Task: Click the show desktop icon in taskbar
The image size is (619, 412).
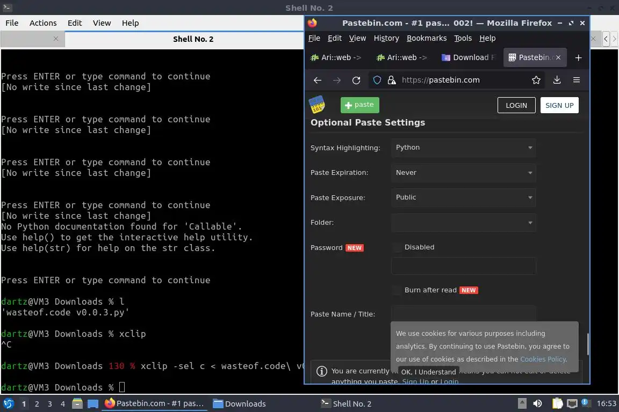Action: click(93, 403)
